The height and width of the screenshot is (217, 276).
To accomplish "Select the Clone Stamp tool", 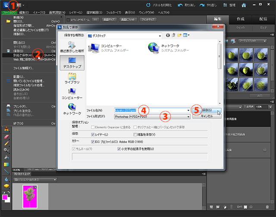I will click(x=7, y=129).
